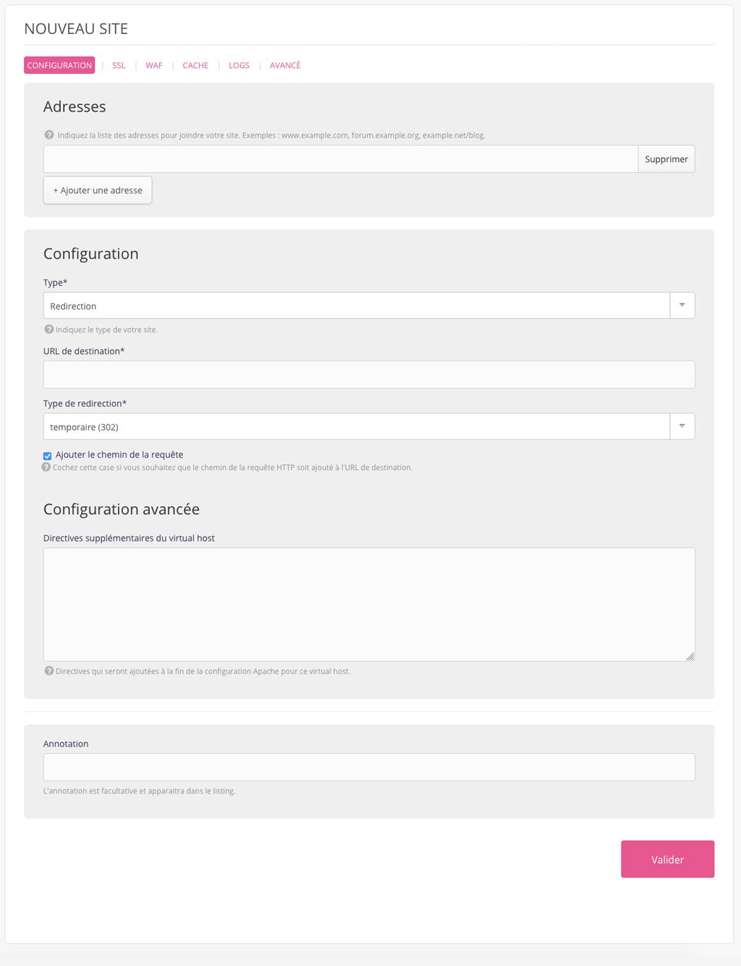Toggle 'Ajouter le chemin de la requête' checkbox

(47, 455)
